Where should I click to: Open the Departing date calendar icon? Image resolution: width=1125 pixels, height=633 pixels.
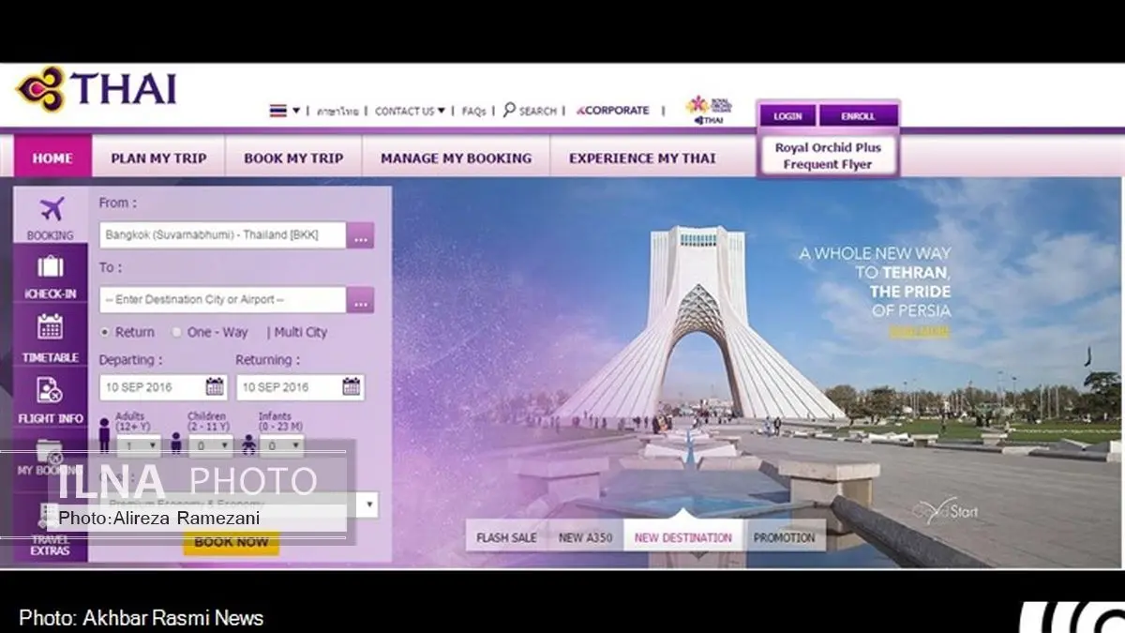click(215, 386)
